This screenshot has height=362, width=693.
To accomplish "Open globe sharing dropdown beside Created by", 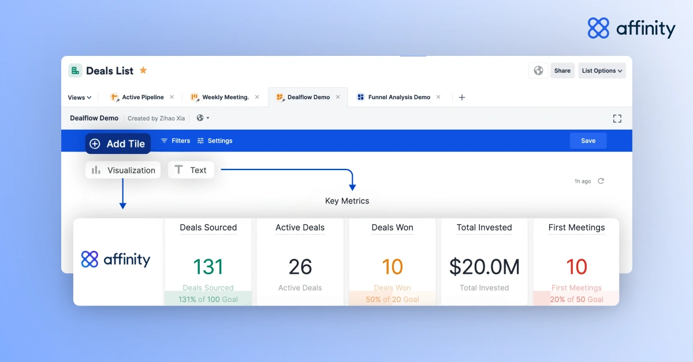I will click(x=203, y=118).
